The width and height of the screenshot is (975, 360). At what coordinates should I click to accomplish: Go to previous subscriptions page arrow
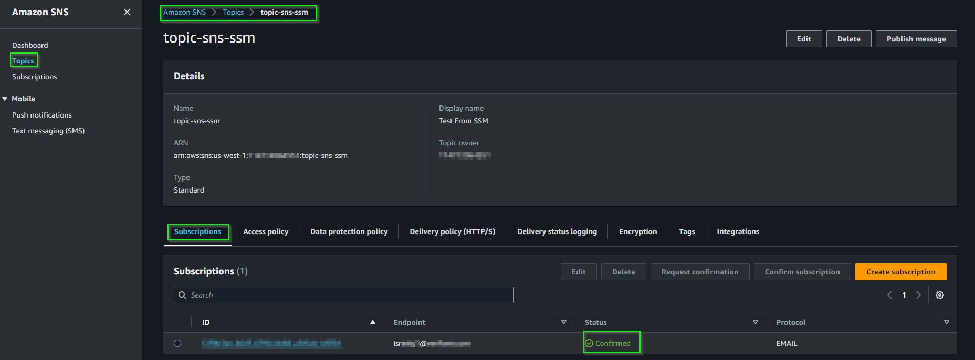889,295
